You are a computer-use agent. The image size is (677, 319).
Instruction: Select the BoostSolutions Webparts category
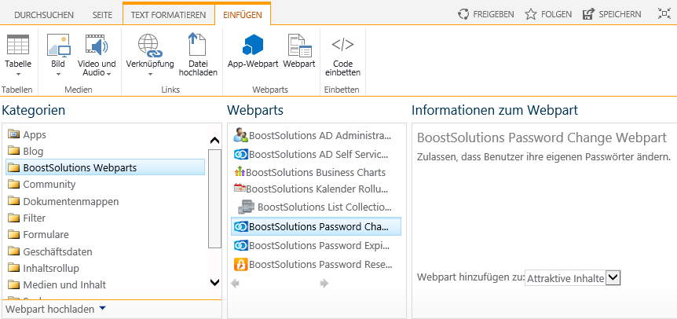(105, 167)
